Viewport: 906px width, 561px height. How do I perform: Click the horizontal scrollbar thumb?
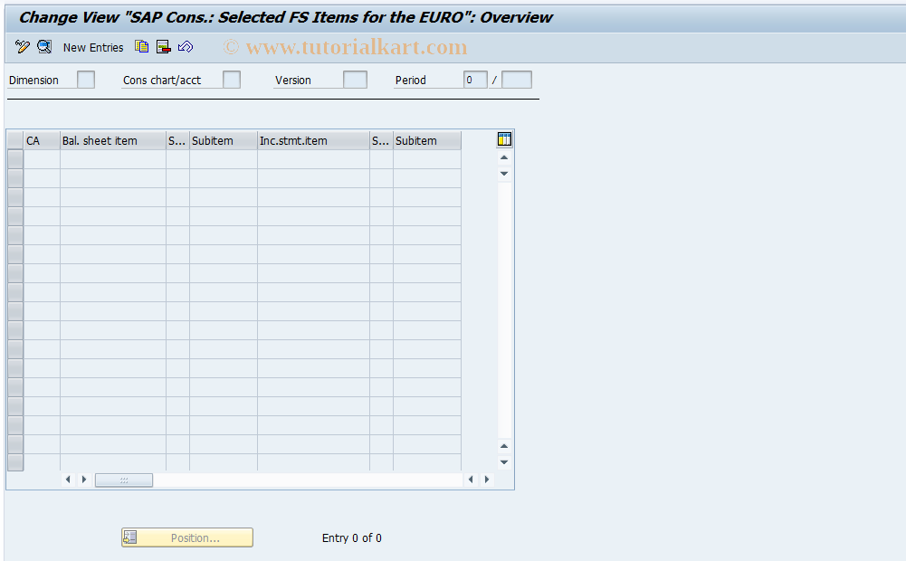pos(124,480)
